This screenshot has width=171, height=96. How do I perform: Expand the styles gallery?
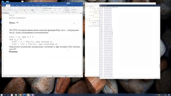[x=63, y=10]
